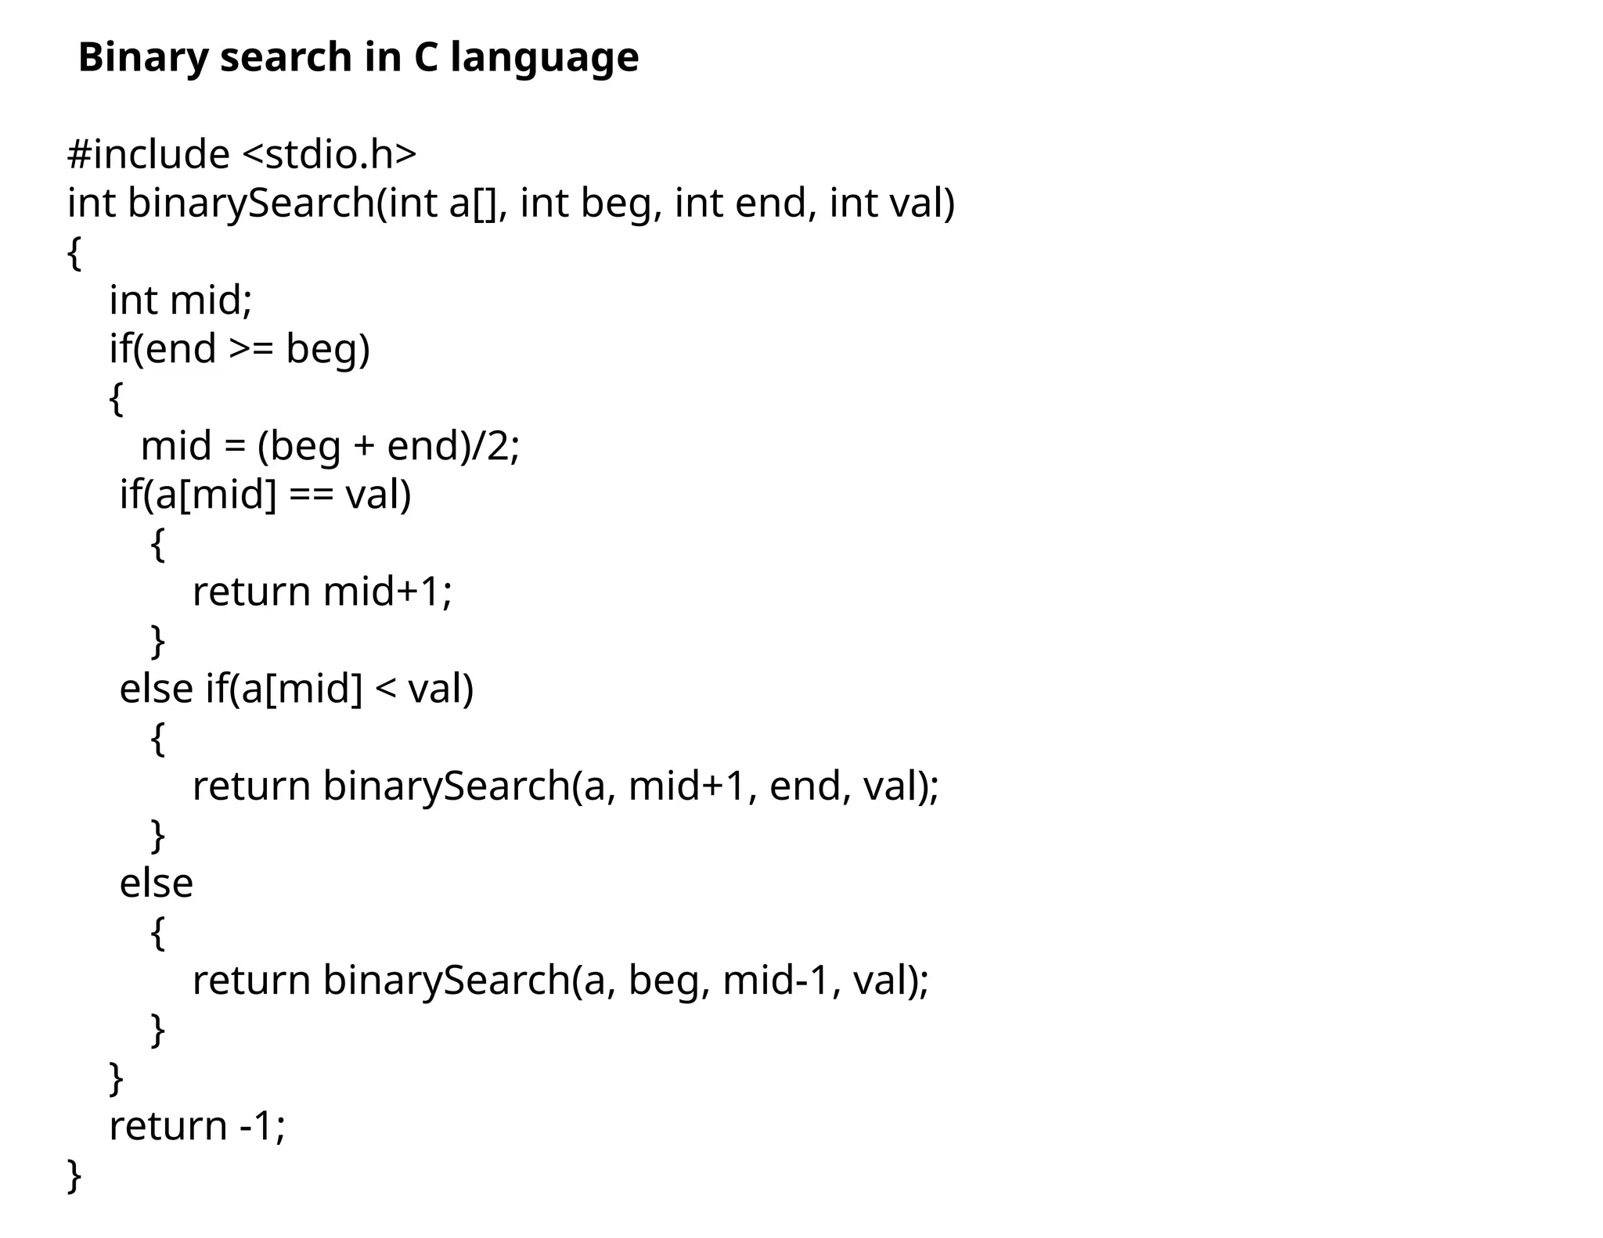
Task: Click the 'mid = (beg + end)/2;' statement
Action: (330, 446)
